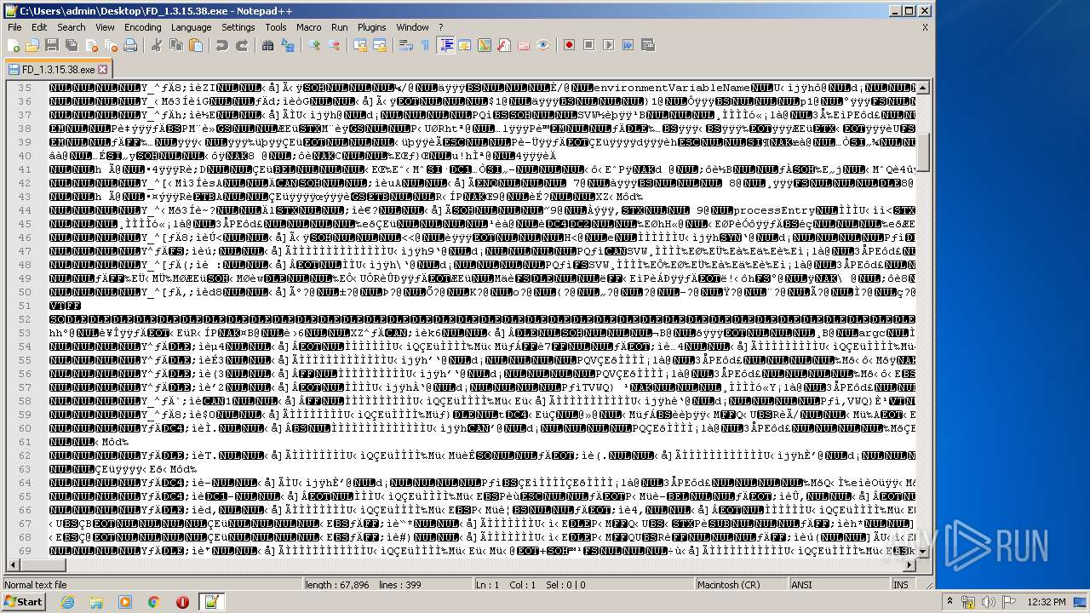Click horizontal scrollbar right arrow
The image size is (1090, 613).
(x=910, y=564)
